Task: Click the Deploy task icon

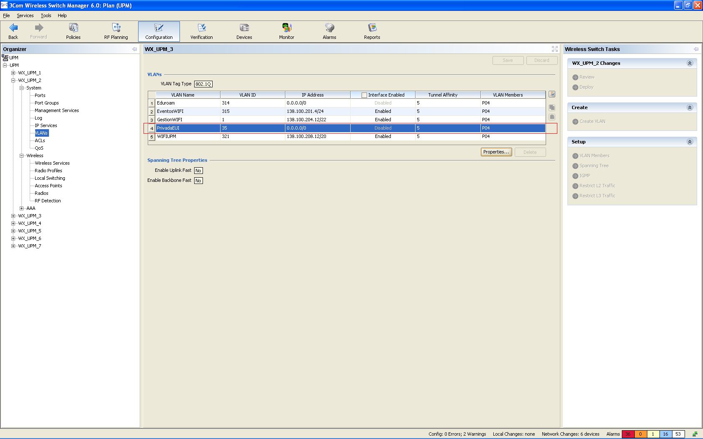Action: pos(575,87)
